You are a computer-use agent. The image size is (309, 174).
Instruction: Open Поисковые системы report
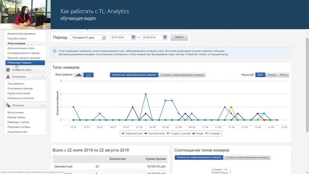(19, 127)
